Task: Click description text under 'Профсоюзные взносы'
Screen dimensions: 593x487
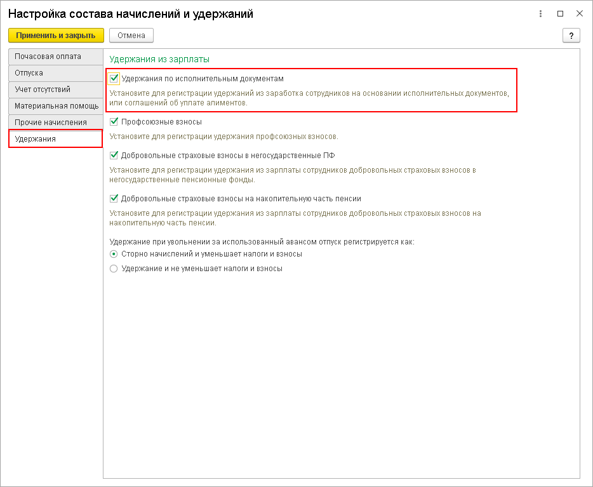Action: [224, 137]
